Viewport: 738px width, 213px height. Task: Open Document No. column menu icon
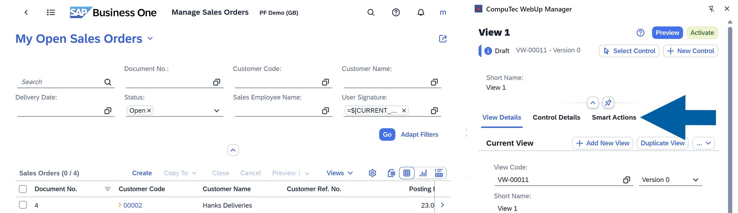click(108, 189)
